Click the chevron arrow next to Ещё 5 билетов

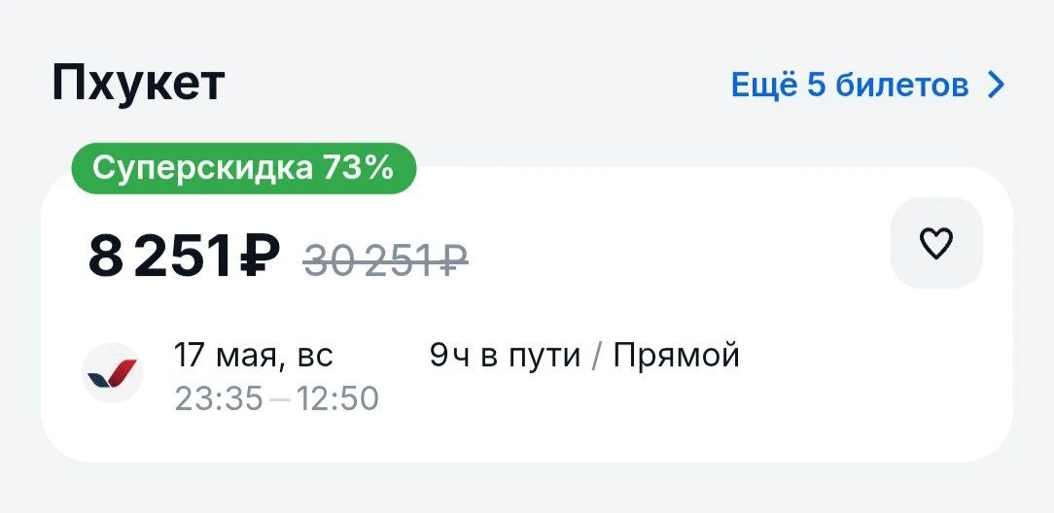tap(996, 85)
